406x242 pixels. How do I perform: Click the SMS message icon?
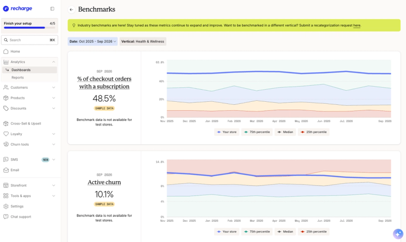pos(6,159)
